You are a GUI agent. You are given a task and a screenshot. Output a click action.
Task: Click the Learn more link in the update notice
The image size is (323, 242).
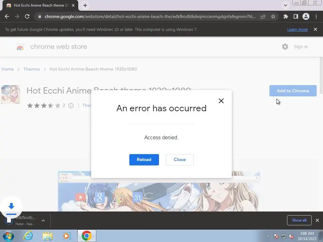pos(297,29)
